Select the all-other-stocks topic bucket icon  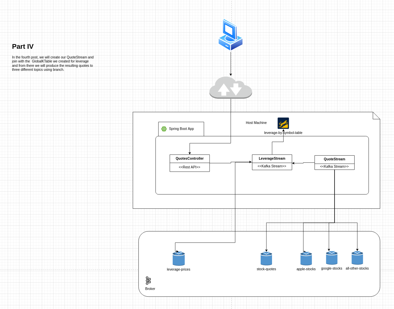[357, 258]
